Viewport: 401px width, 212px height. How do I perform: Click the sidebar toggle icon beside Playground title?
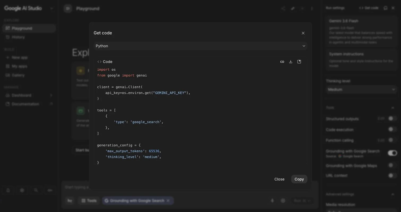tap(68, 9)
